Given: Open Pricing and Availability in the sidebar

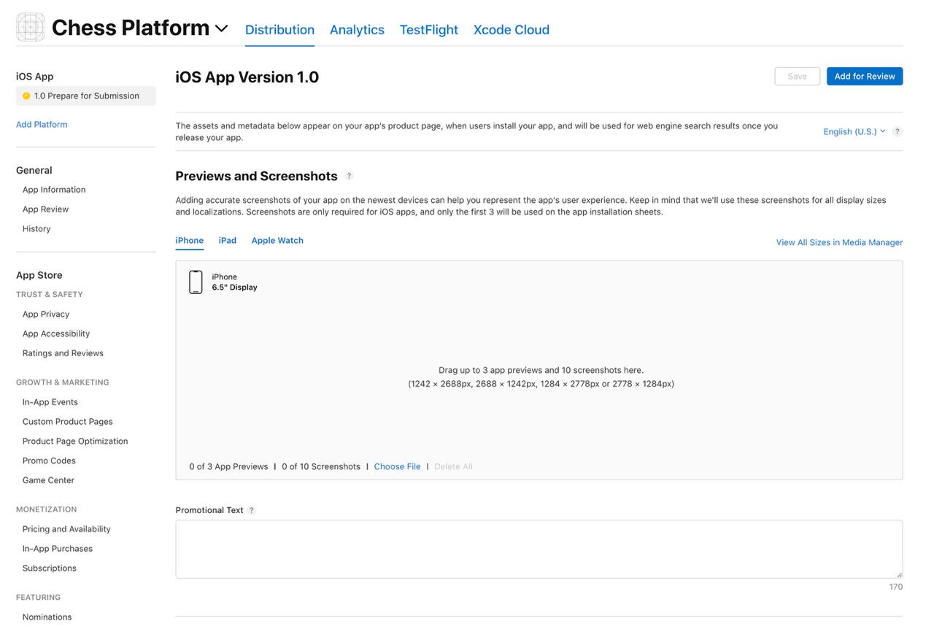Looking at the screenshot, I should tap(66, 529).
